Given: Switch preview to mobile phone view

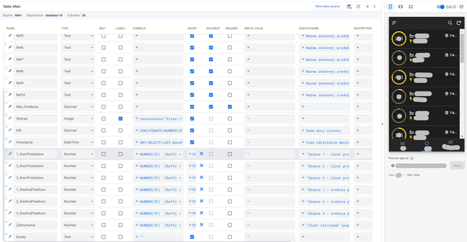Looking at the screenshot, I should (391, 7).
